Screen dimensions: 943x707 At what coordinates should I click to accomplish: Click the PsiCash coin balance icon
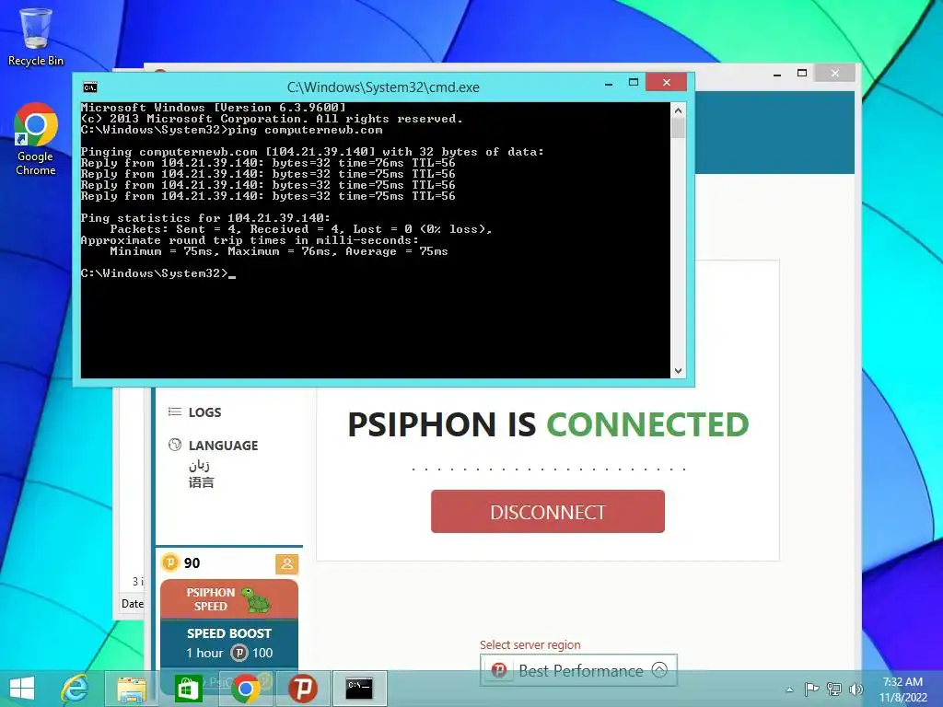coord(170,562)
